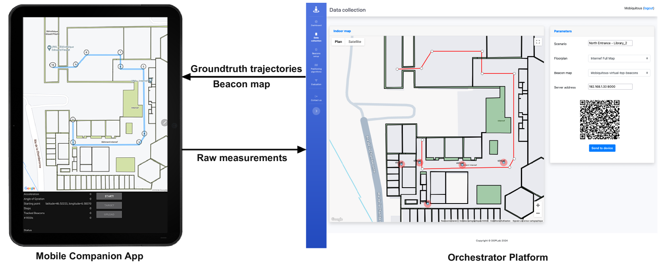Tap waypoint 2 on tablet map
The height and width of the screenshot is (265, 660).
pos(73,142)
